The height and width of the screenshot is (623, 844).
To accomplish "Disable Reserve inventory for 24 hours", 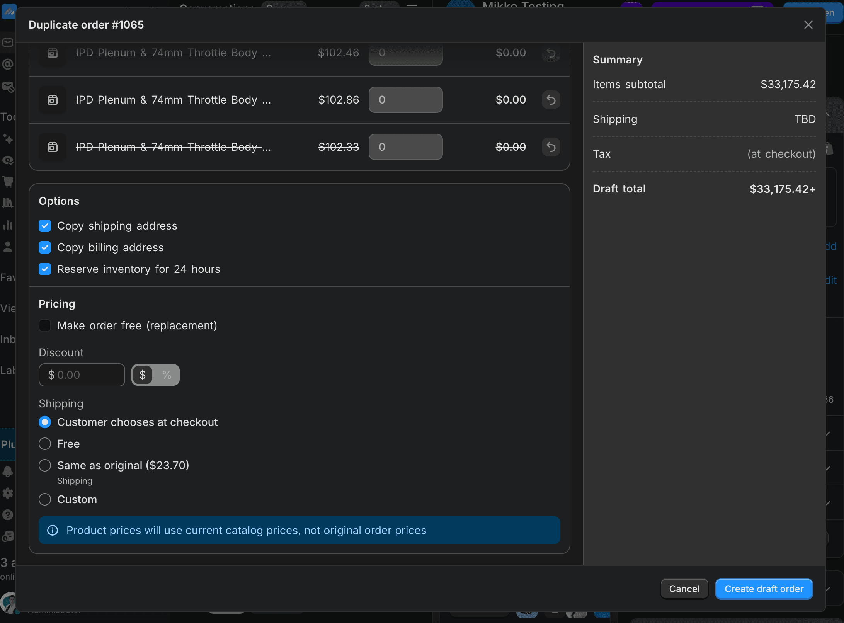I will [45, 269].
